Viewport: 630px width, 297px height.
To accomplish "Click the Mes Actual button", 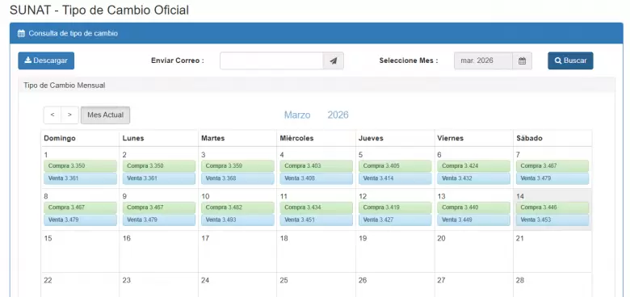I will click(105, 115).
